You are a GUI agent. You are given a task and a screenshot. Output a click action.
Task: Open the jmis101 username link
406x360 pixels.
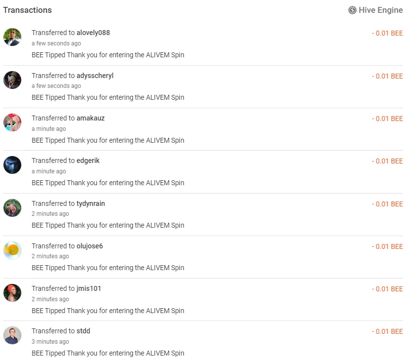89,288
